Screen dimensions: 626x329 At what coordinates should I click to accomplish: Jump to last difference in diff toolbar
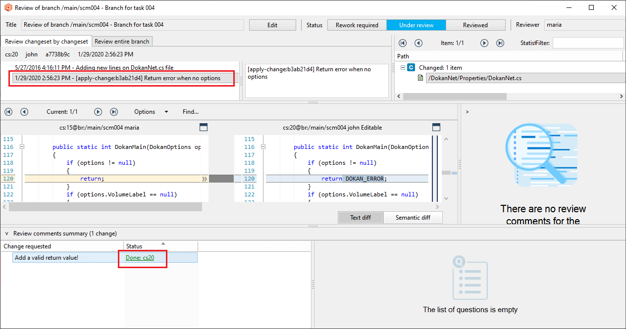click(x=114, y=112)
